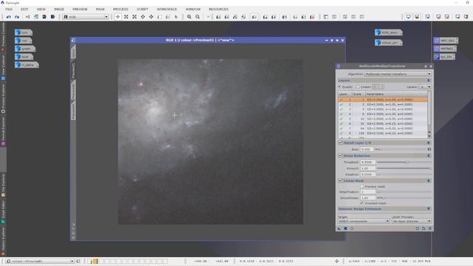This screenshot has height=266, width=473.
Task: Click the Bias value input field
Action: pos(367,149)
